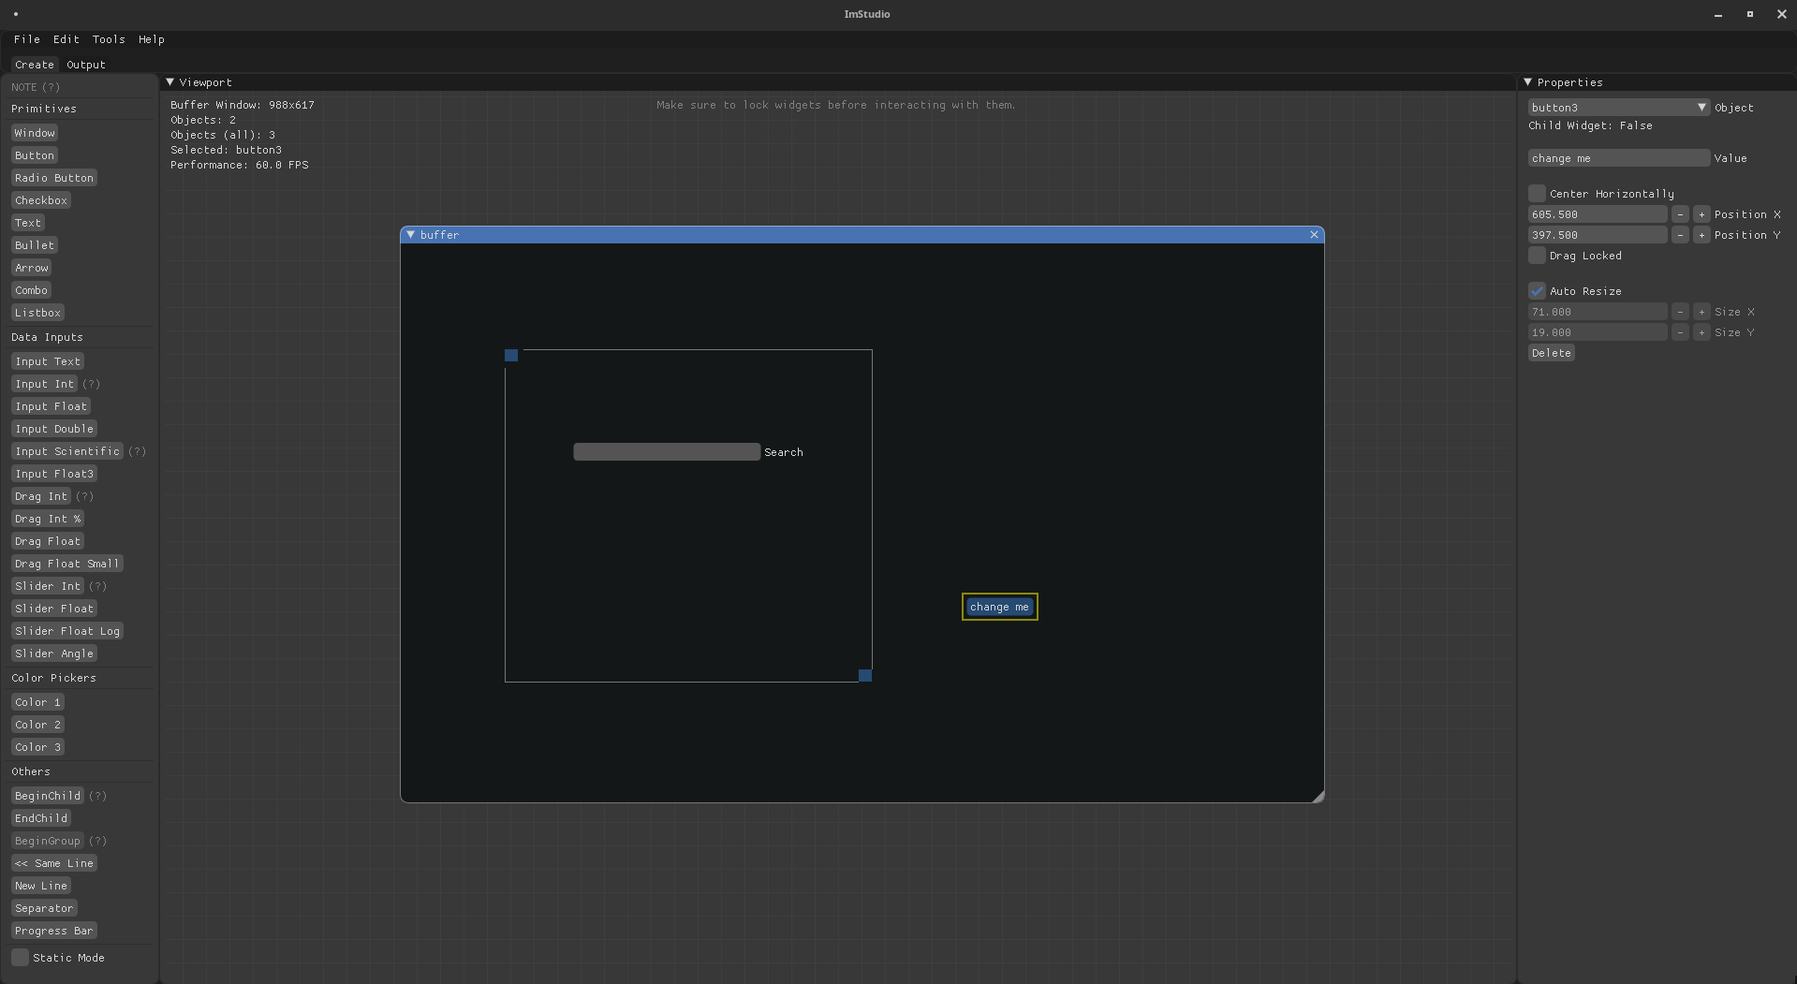
Task: Decrement Position Y with the minus stepper
Action: pos(1681,235)
